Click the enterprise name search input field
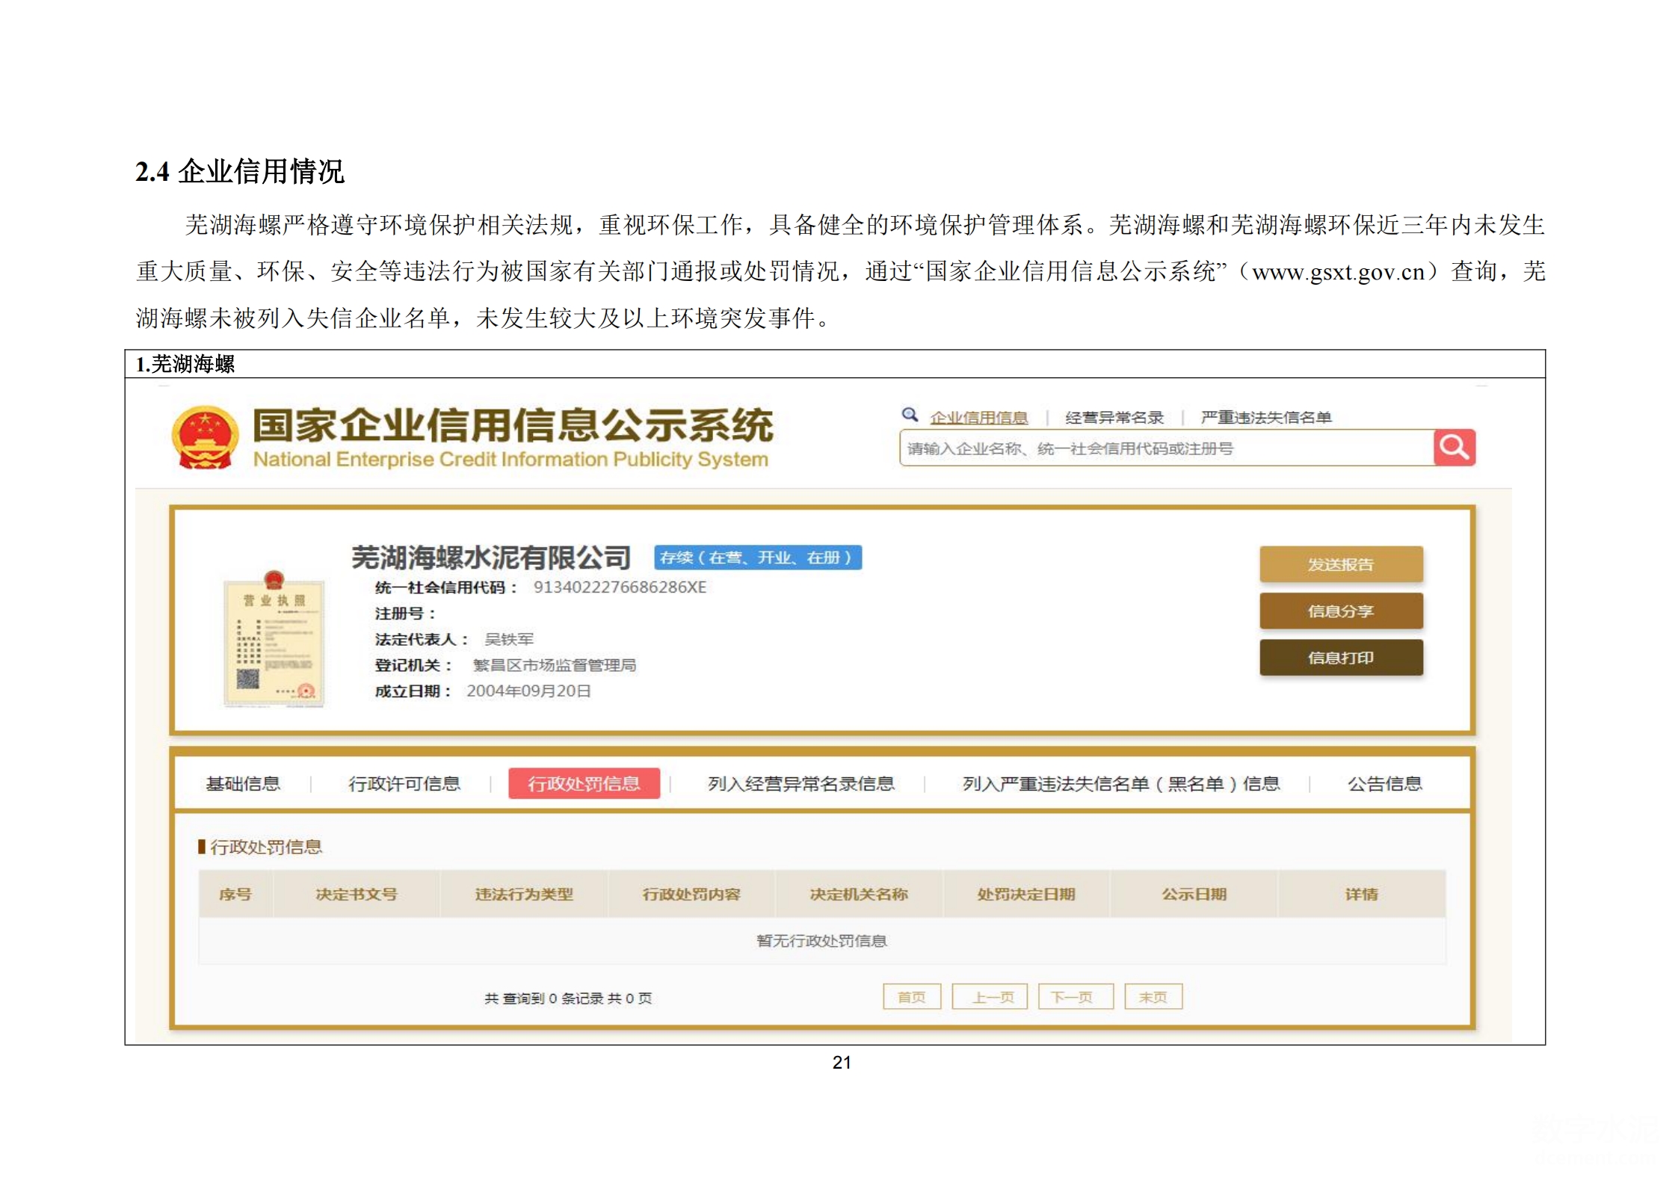This screenshot has width=1678, height=1186. [x=1165, y=448]
